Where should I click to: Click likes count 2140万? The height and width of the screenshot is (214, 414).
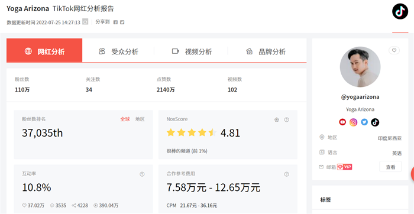point(166,90)
